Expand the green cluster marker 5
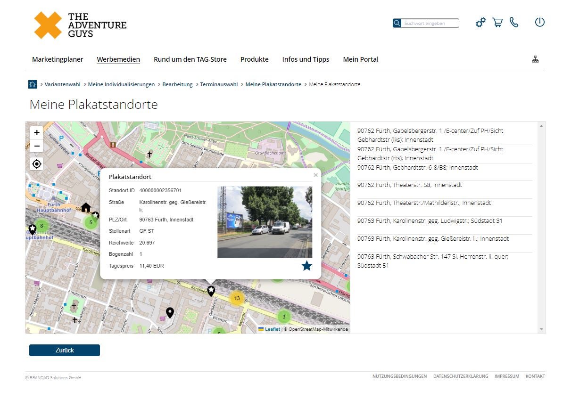571x400 pixels. [91, 222]
